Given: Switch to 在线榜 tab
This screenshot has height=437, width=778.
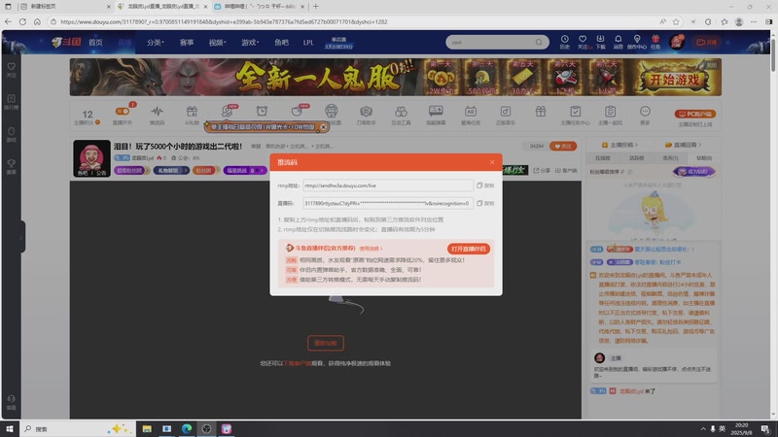Looking at the screenshot, I should (x=602, y=158).
